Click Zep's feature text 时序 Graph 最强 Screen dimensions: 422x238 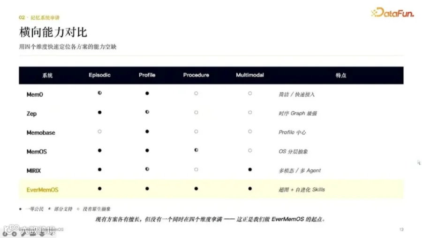298,113
